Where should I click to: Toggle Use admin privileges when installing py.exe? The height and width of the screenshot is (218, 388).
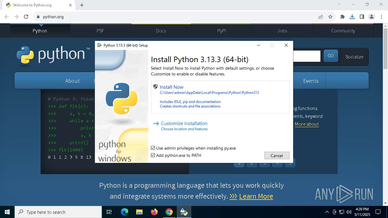153,148
